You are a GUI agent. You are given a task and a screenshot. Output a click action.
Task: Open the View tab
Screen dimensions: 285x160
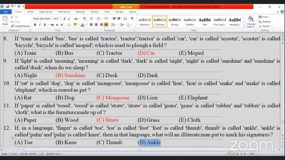(107, 12)
